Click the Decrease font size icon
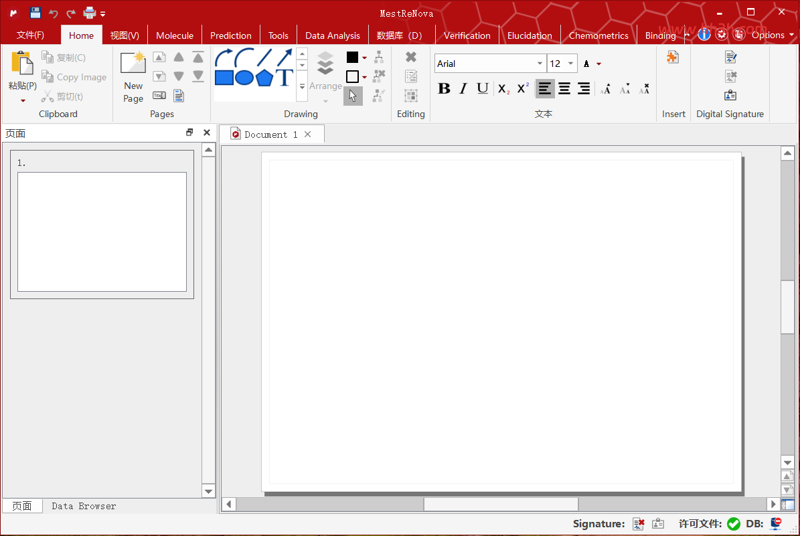Screen dimensions: 800x536 pos(625,89)
